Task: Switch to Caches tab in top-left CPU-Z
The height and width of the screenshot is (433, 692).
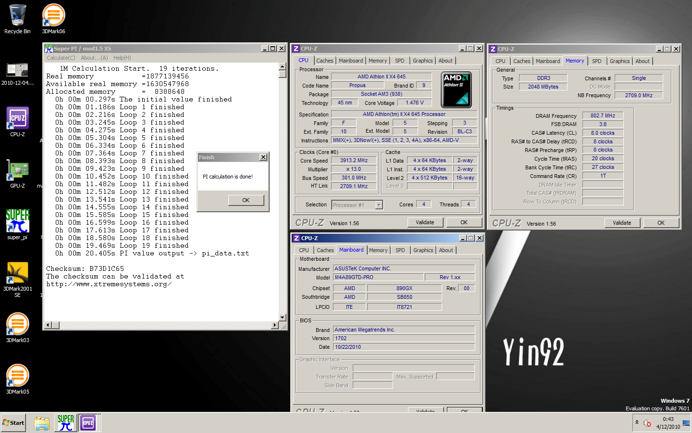Action: click(x=324, y=61)
